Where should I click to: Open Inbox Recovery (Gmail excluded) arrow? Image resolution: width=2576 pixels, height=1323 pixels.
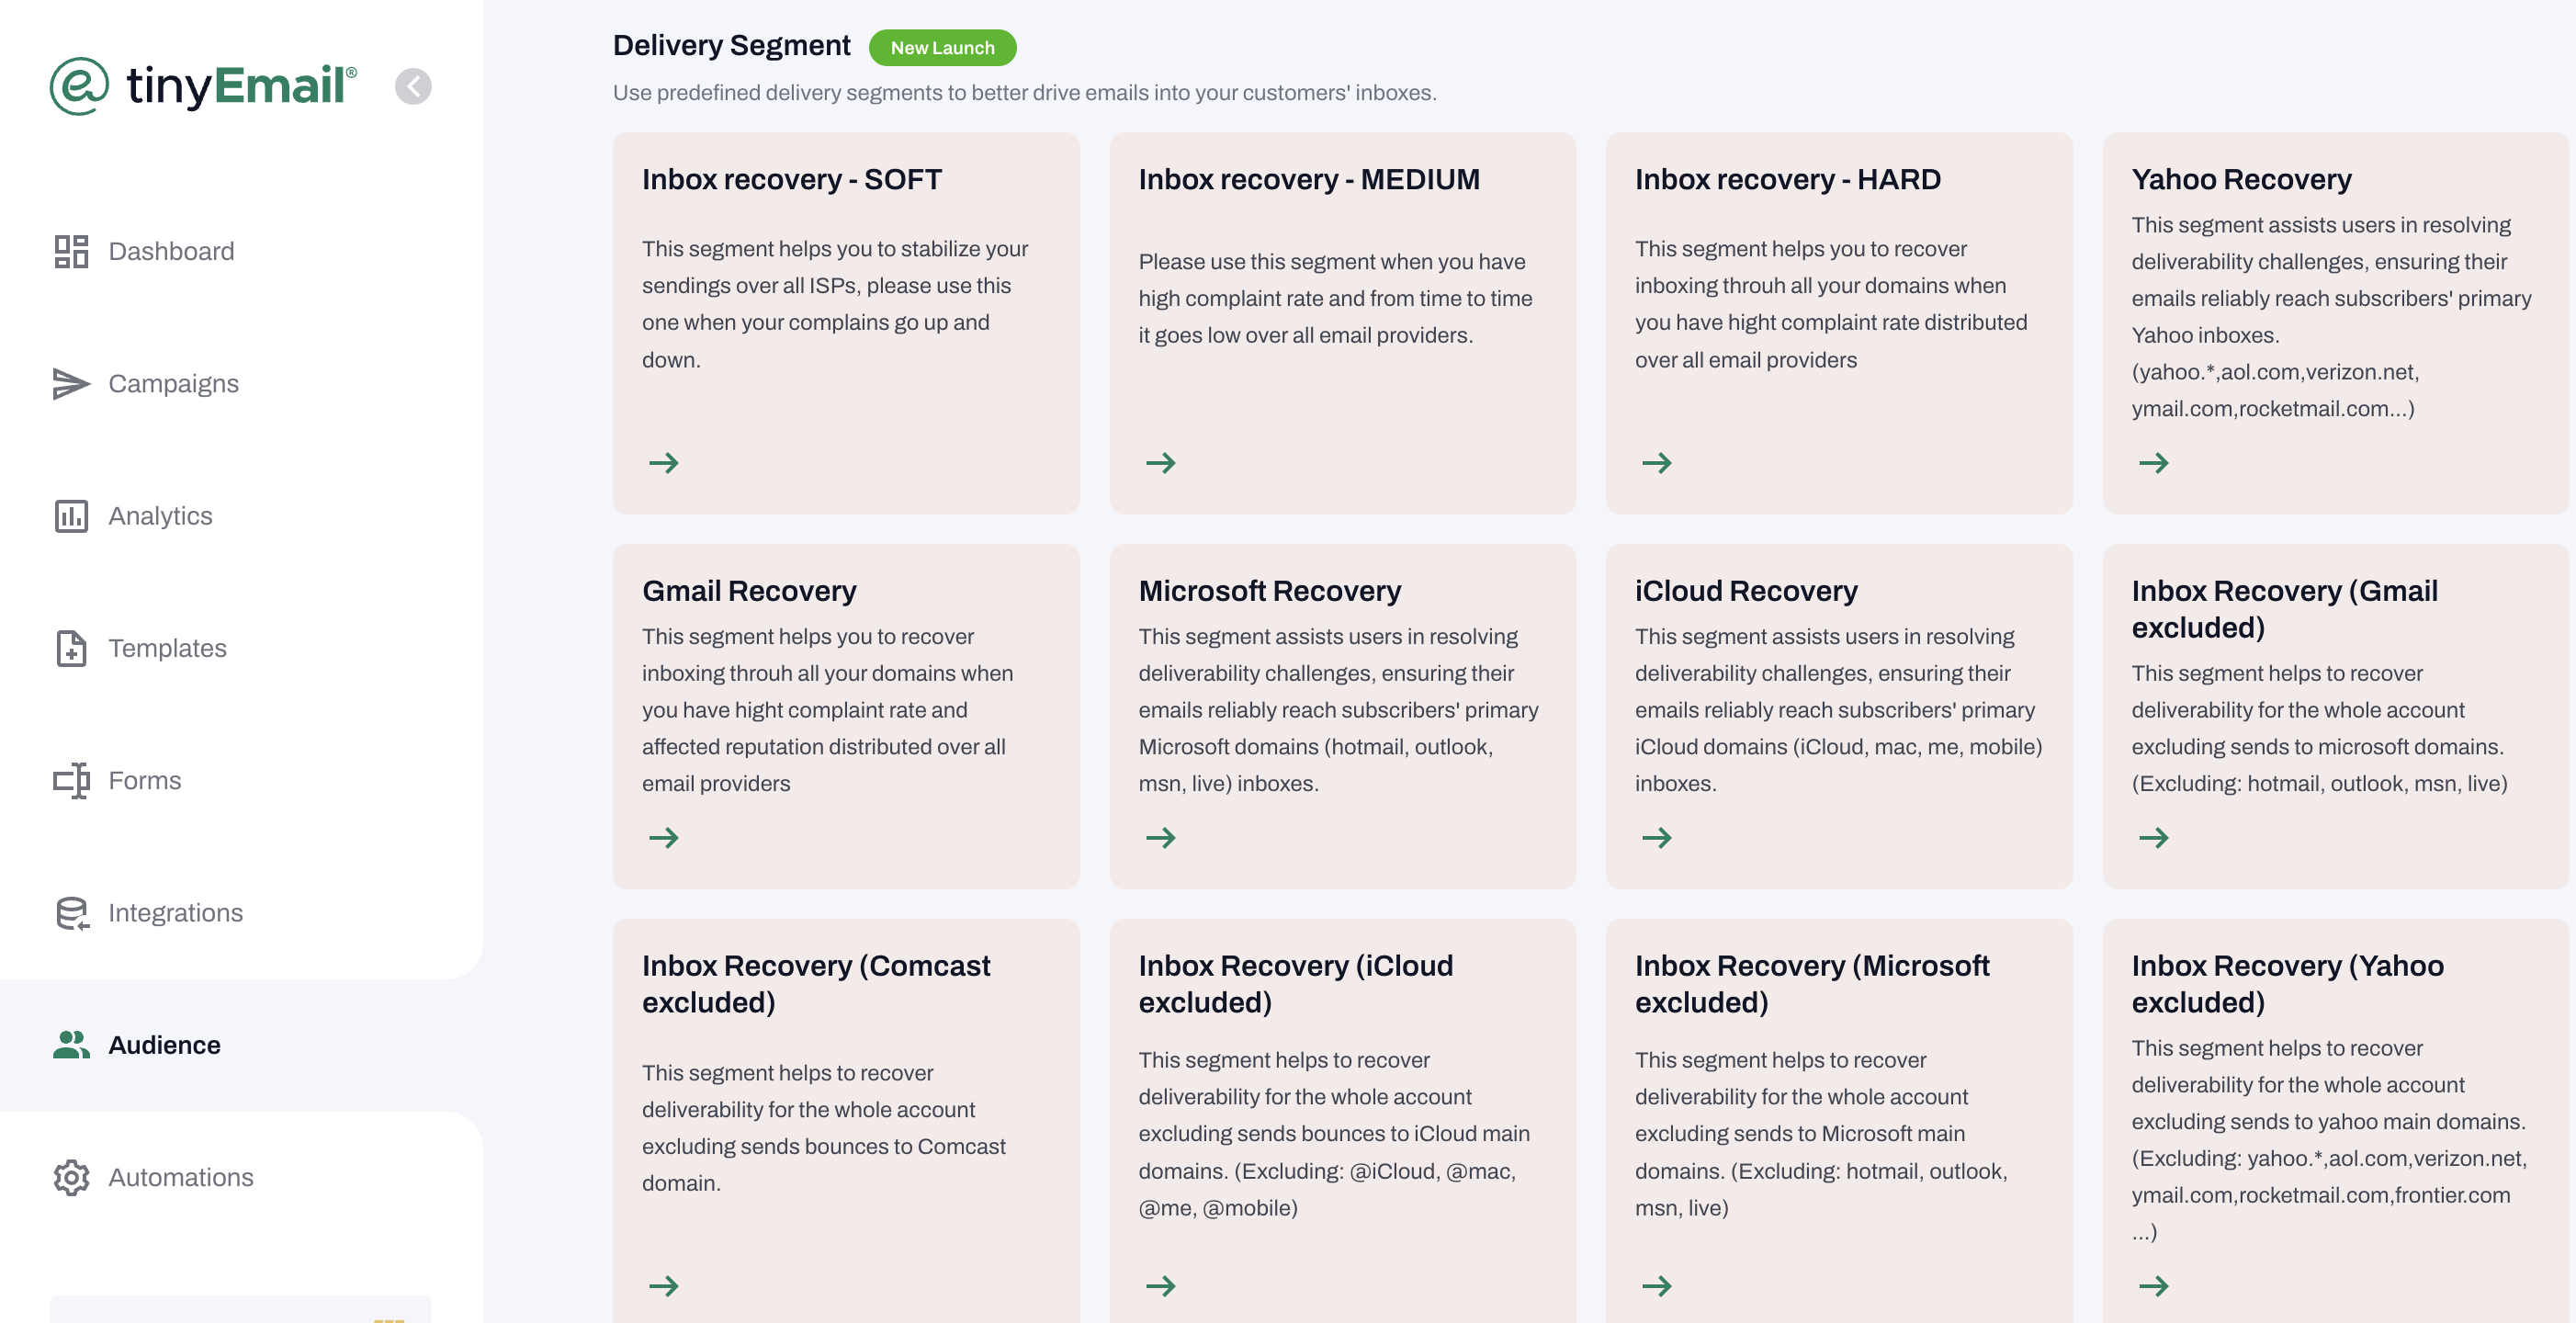pos(2153,838)
